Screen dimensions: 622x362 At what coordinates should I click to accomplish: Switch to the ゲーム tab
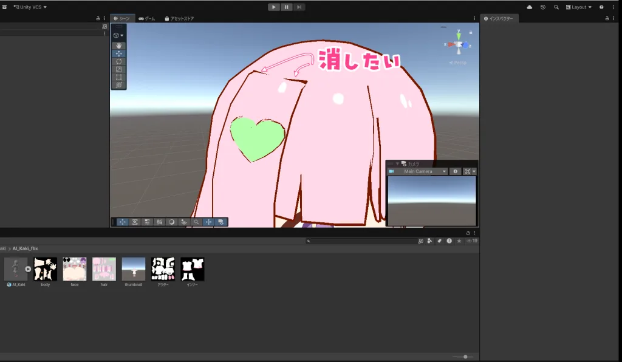147,19
